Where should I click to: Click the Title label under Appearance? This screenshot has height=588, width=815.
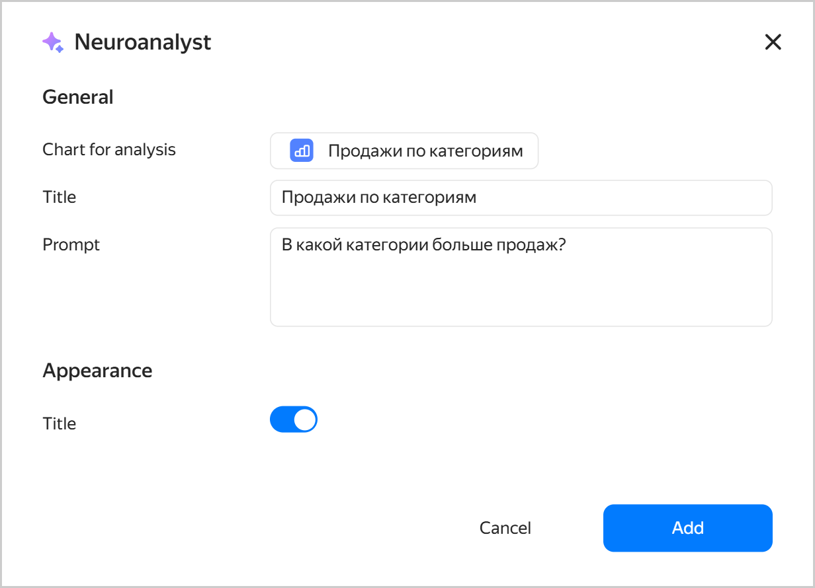[x=60, y=423]
